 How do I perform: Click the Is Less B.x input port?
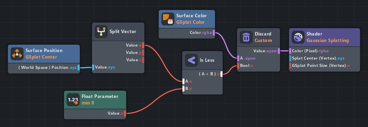pyautogui.click(x=183, y=89)
